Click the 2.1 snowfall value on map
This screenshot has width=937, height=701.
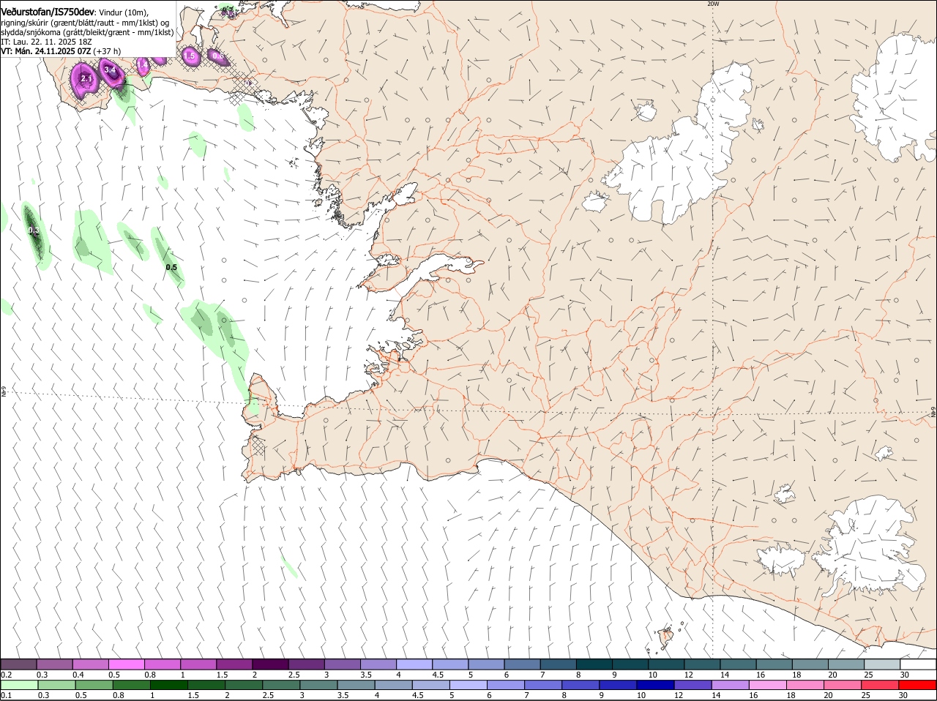[x=86, y=78]
